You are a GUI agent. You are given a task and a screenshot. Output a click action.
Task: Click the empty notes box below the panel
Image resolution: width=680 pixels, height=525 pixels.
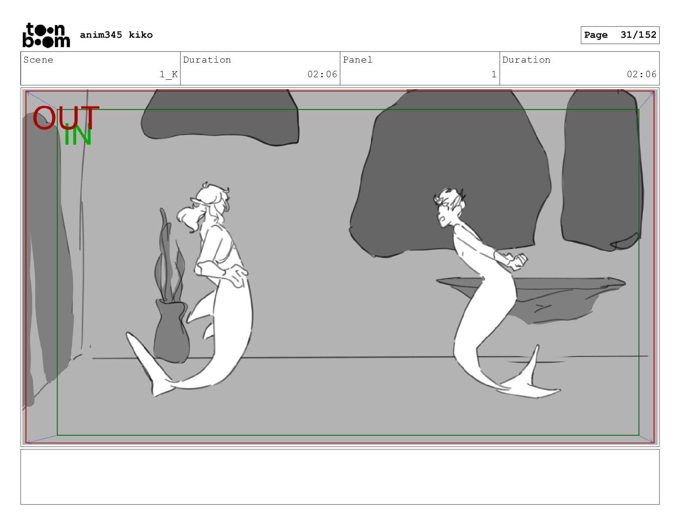pos(340,477)
